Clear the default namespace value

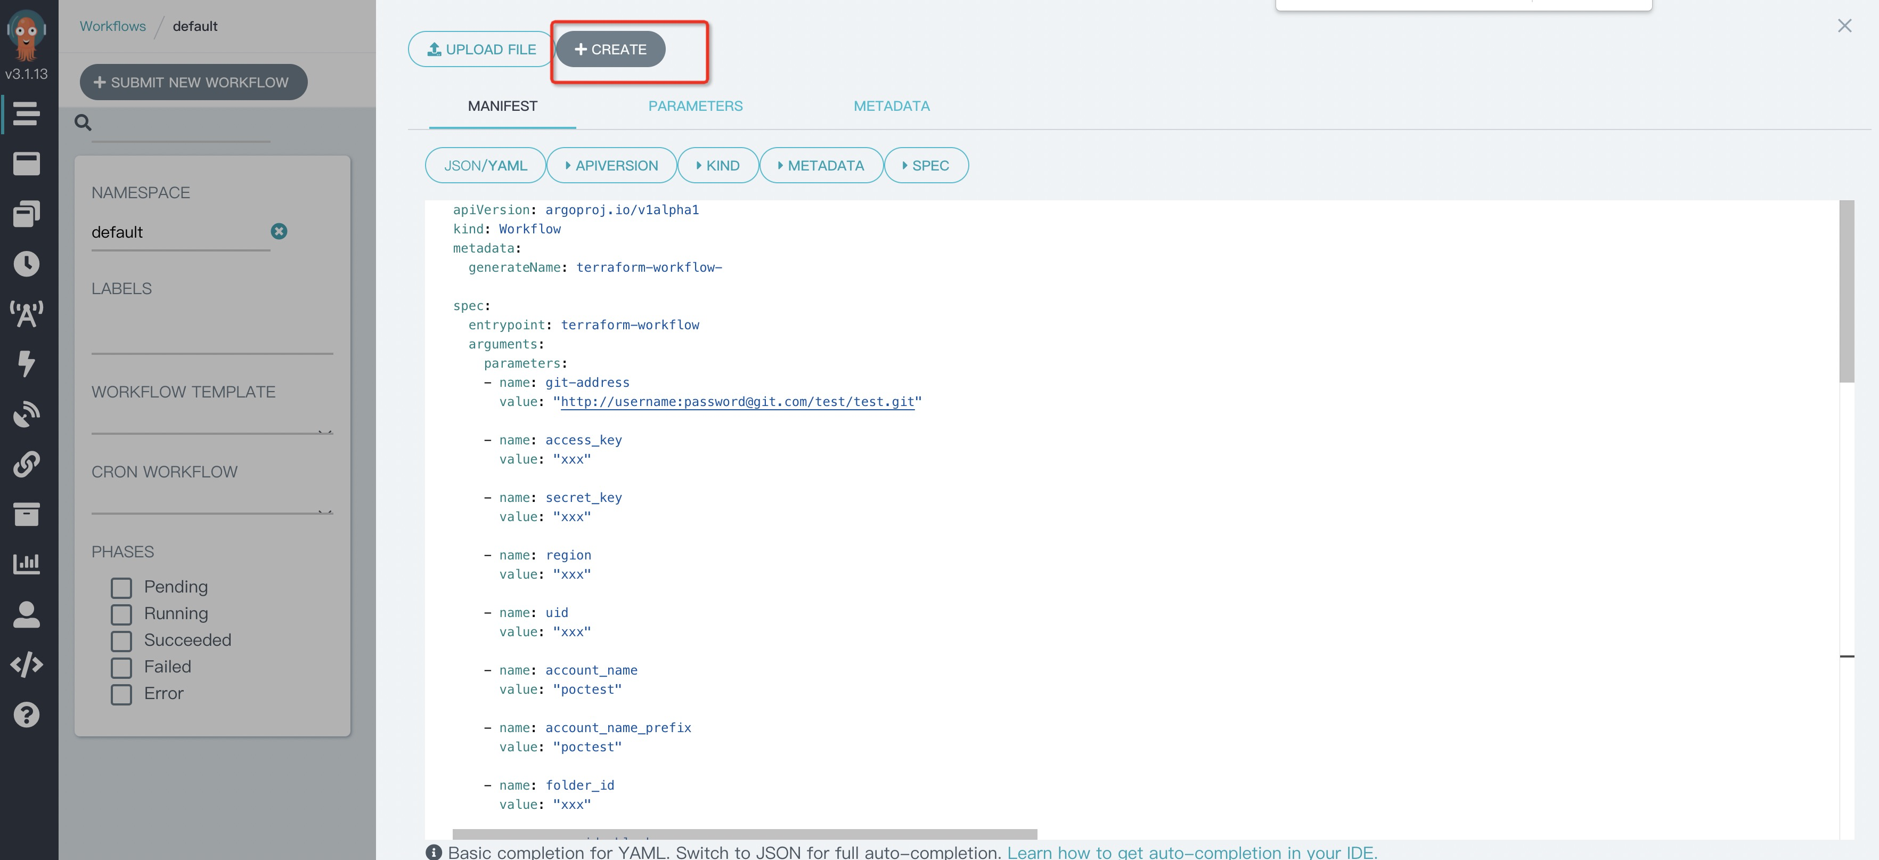click(x=279, y=231)
